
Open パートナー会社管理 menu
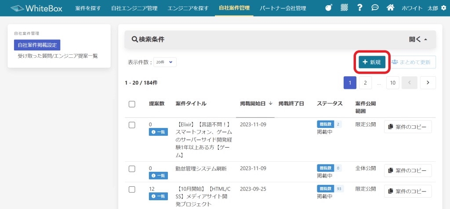click(x=283, y=8)
